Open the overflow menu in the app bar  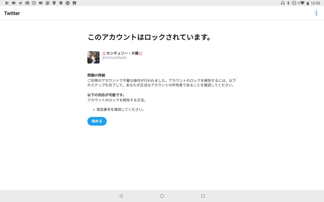point(316,13)
